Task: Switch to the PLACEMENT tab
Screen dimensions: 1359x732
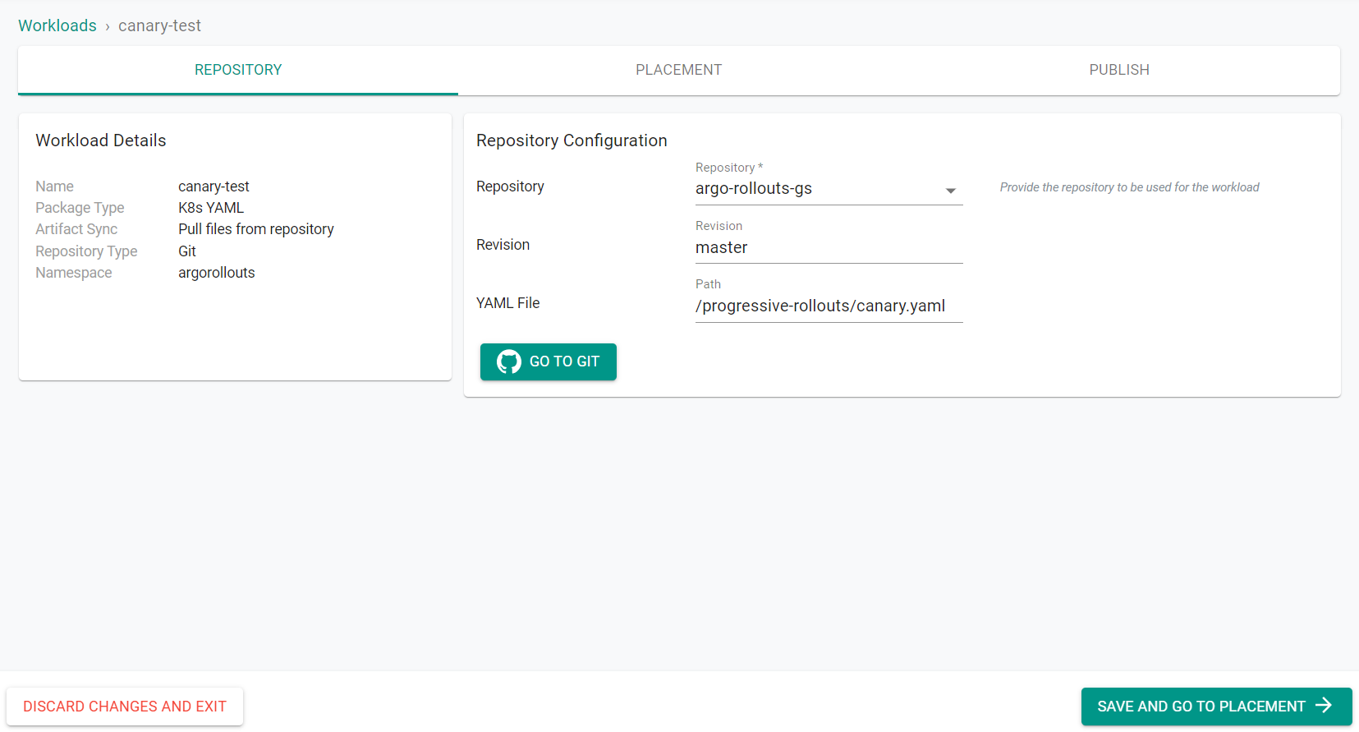Action: point(678,70)
